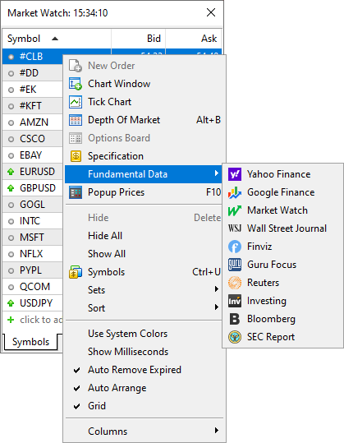The width and height of the screenshot is (344, 443).
Task: Click the WSJ logo icon
Action: pyautogui.click(x=235, y=228)
